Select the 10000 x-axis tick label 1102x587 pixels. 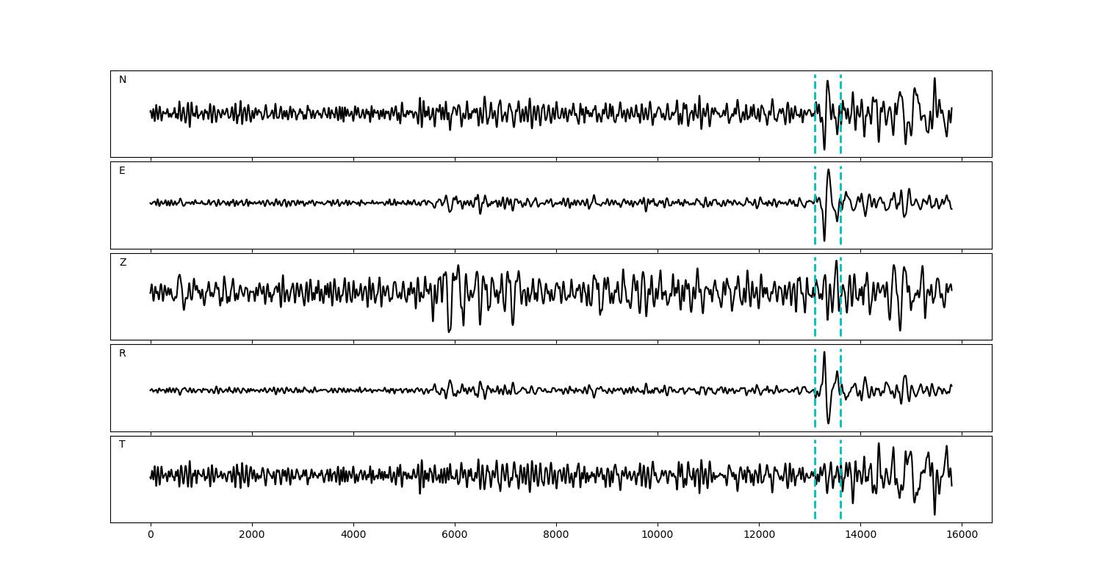pos(658,535)
